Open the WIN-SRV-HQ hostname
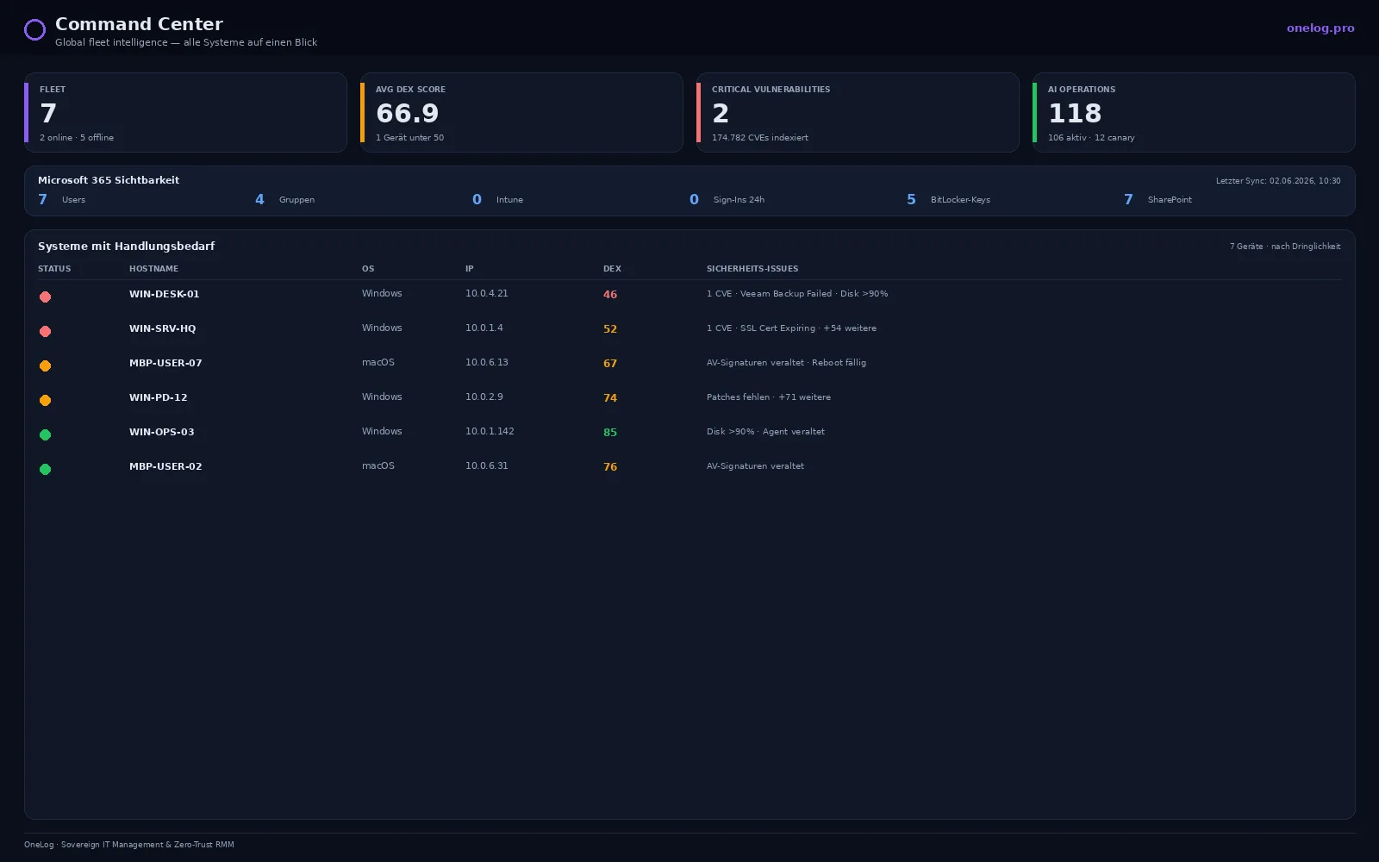Screen dimensions: 1379x862 pos(162,328)
